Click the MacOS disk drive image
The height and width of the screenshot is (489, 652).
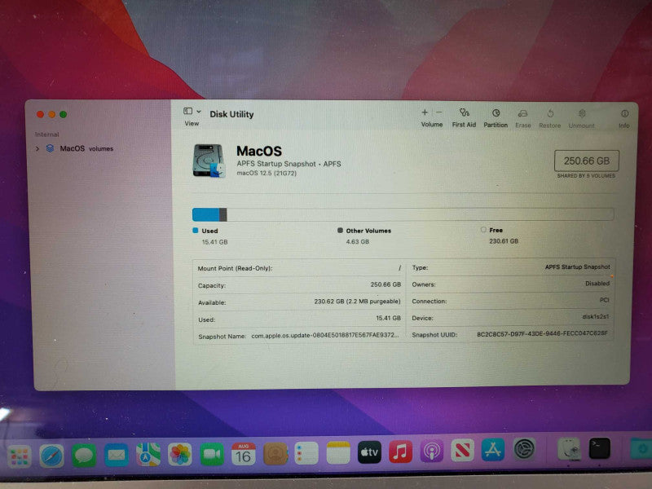(209, 161)
